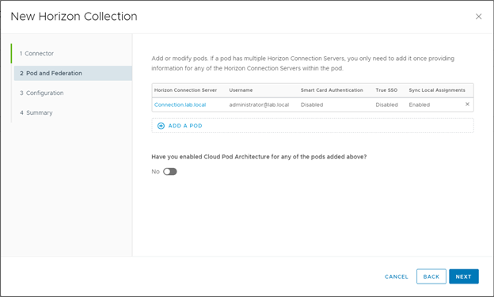Image resolution: width=494 pixels, height=297 pixels.
Task: Remove the Connection.lab.local pod row
Action: (467, 104)
